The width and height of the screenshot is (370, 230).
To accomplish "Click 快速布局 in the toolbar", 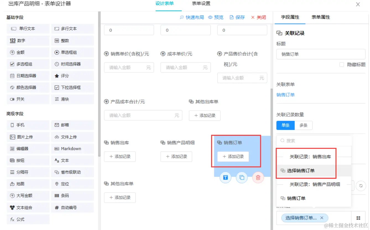I will 192,17.
